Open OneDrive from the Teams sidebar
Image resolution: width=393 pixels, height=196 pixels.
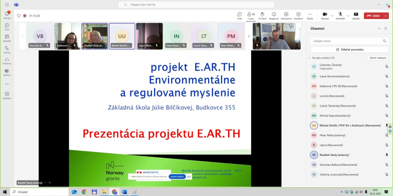[x=7, y=61]
